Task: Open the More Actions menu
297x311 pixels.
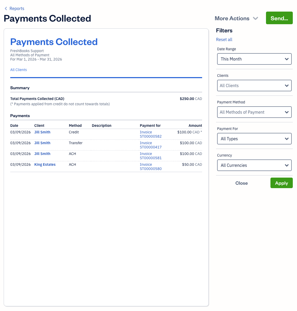Action: click(x=232, y=18)
